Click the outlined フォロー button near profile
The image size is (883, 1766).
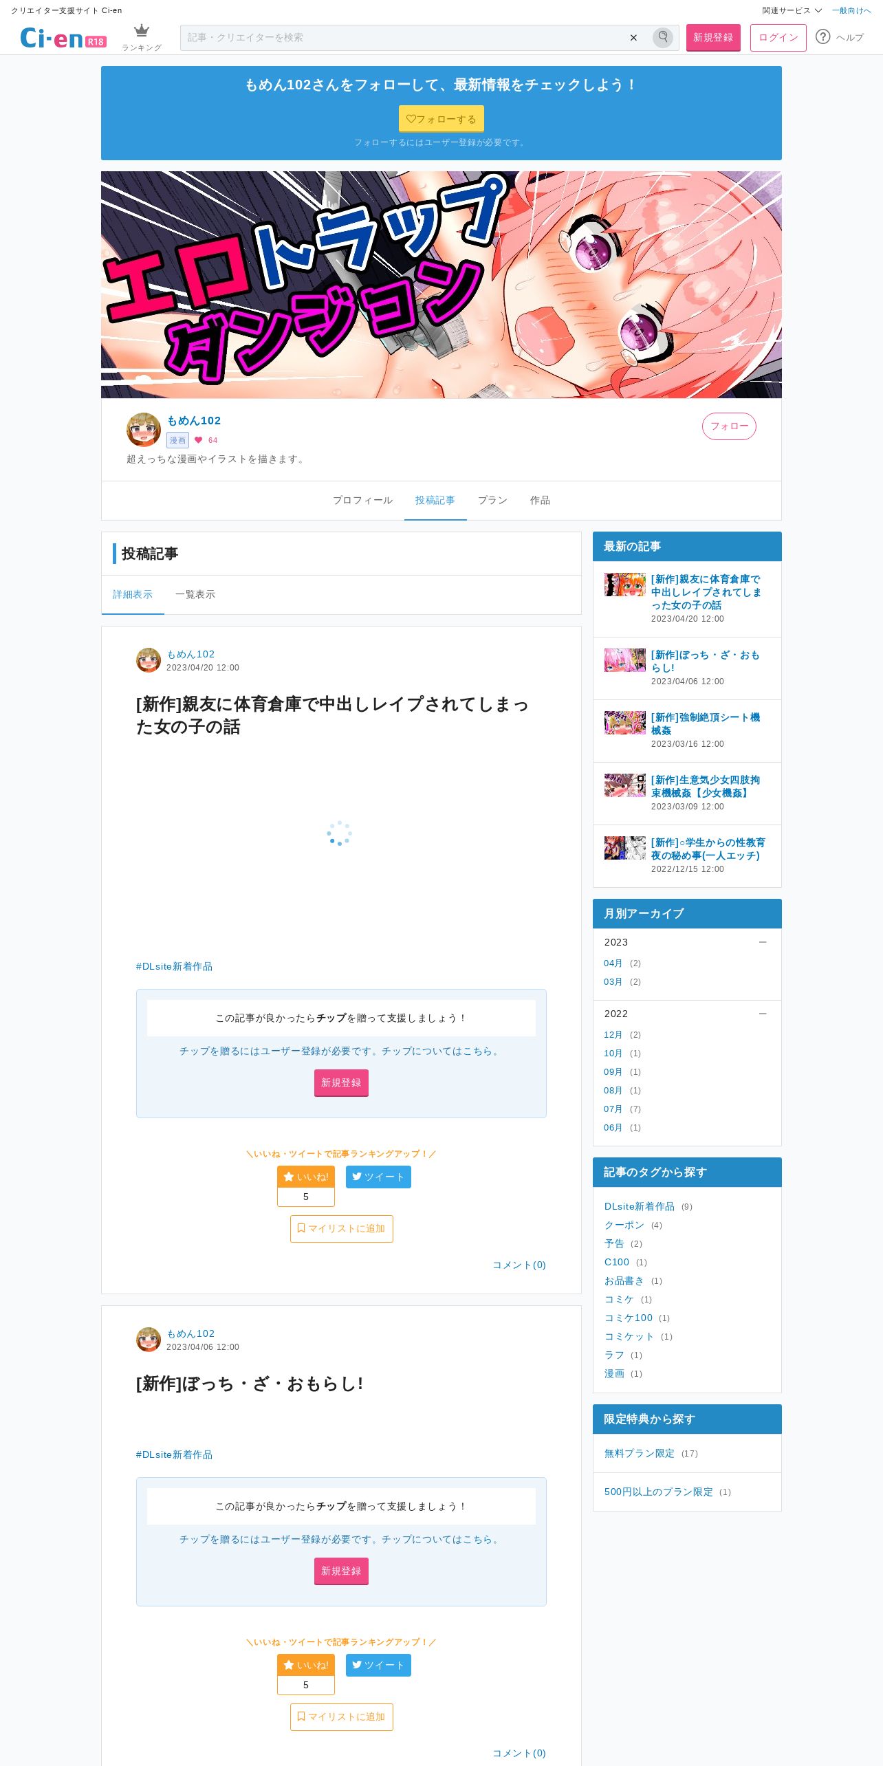click(729, 426)
